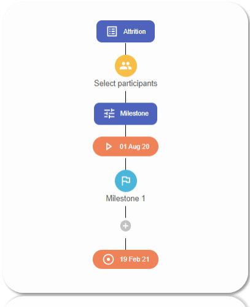The width and height of the screenshot is (250, 307).
Task: Click the connector line above the blue flag icon
Action: [x=125, y=164]
